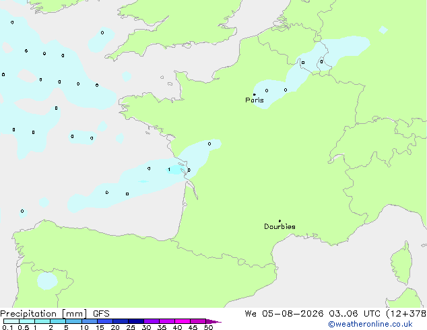Choose the 20 mm legend color swatch
The width and height of the screenshot is (427, 330).
pyautogui.click(x=121, y=321)
